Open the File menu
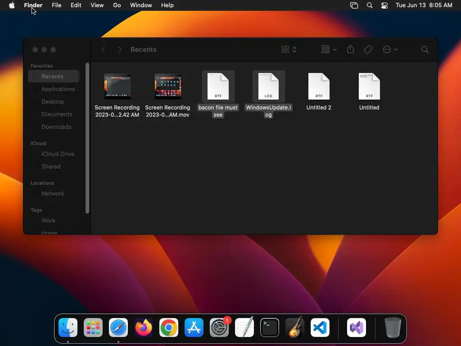 pyautogui.click(x=56, y=5)
